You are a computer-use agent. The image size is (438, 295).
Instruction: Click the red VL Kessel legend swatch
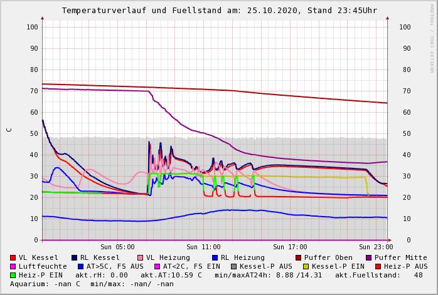(13, 257)
